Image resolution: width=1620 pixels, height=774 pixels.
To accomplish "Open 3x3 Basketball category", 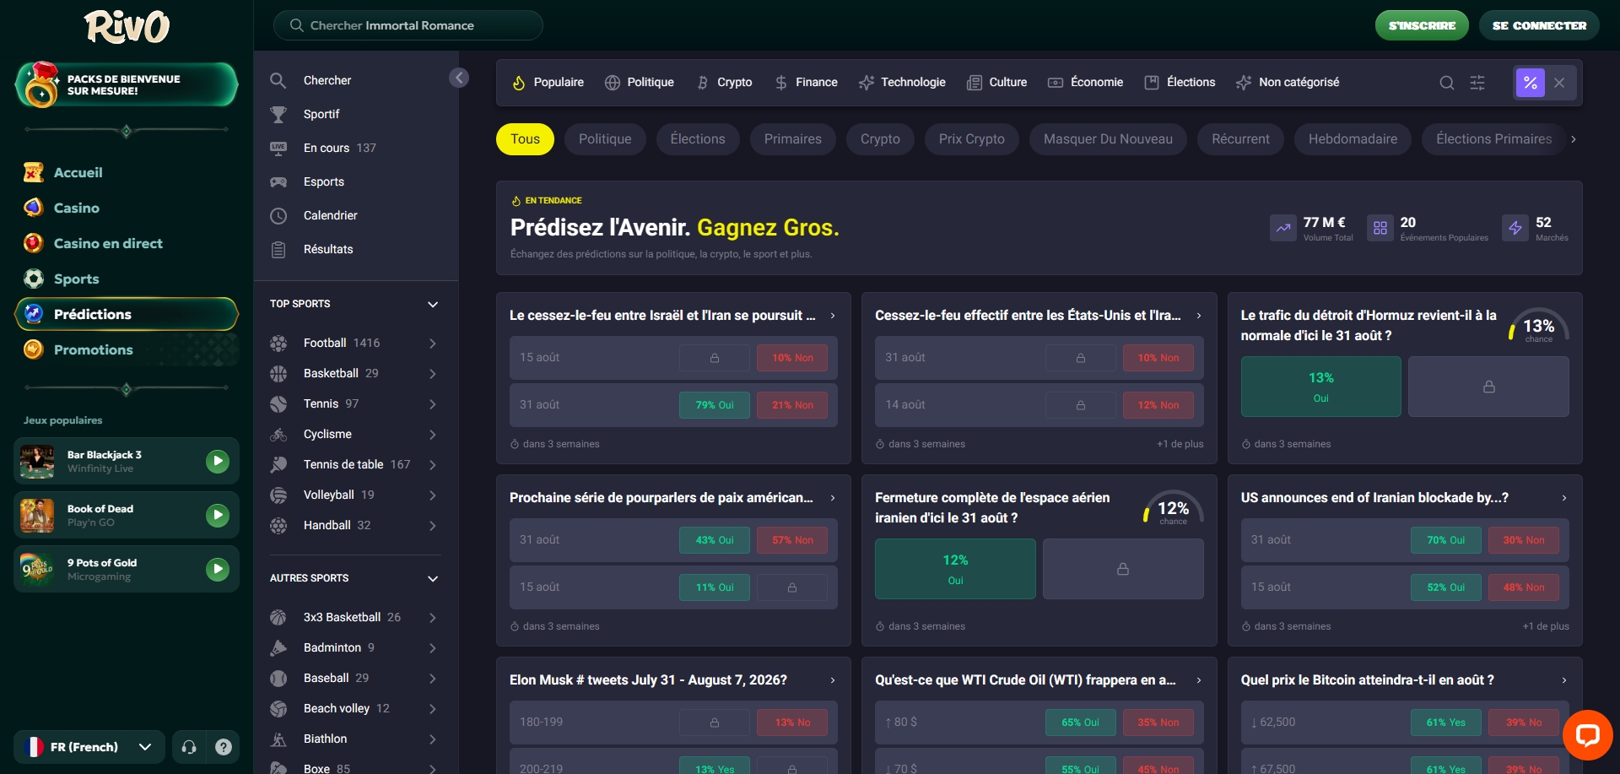I will (x=354, y=617).
